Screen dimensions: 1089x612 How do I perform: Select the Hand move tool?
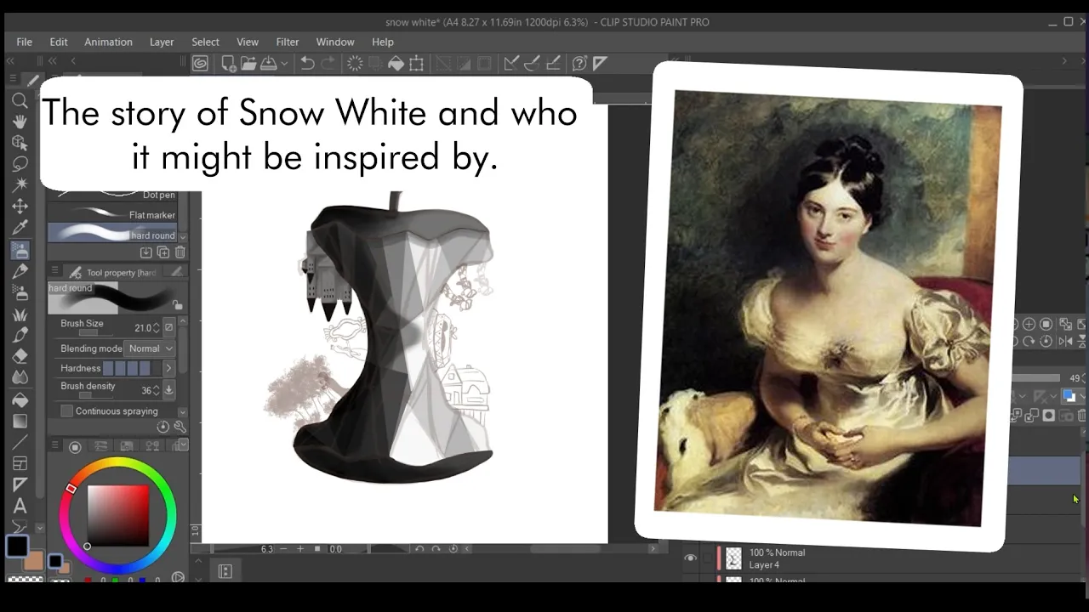[x=20, y=122]
